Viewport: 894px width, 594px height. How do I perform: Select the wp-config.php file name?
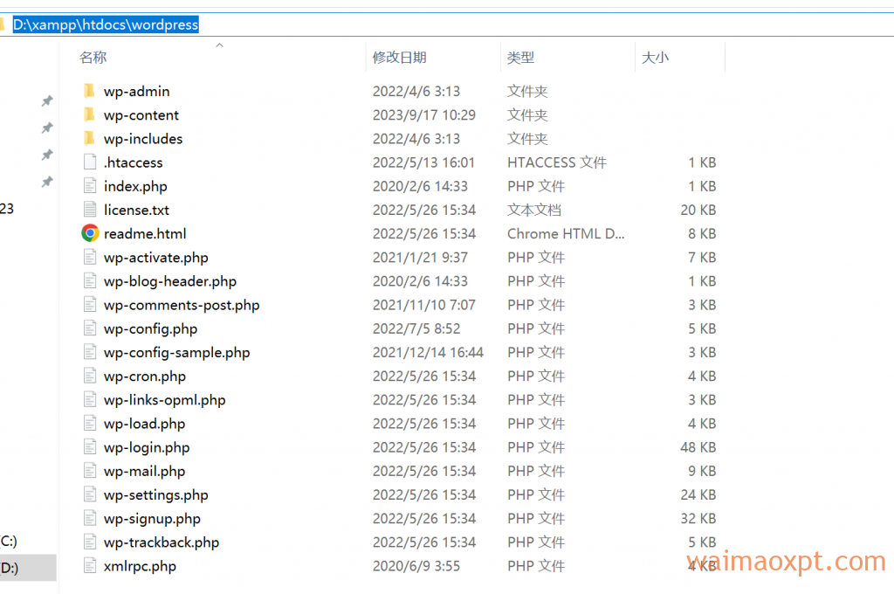150,328
